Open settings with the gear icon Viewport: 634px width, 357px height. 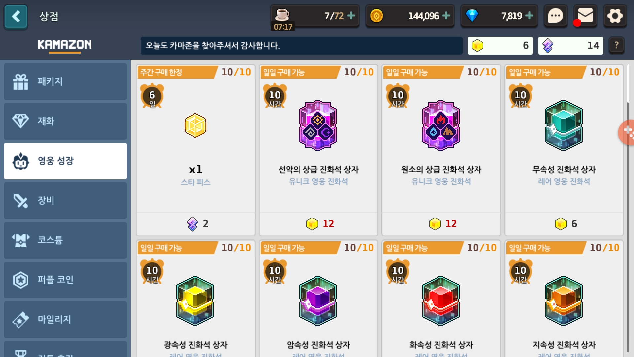pos(615,16)
